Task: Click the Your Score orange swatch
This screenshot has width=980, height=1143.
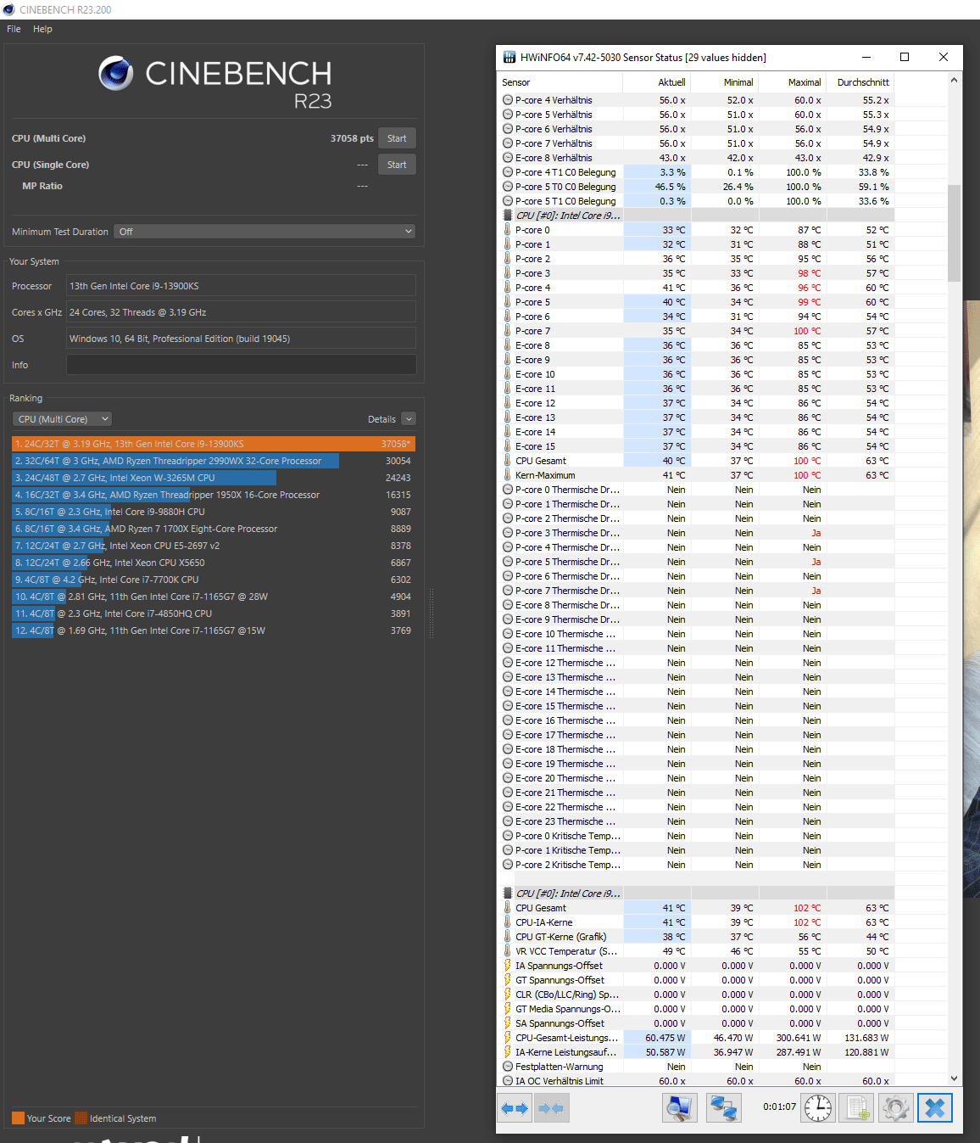Action: pyautogui.click(x=18, y=1118)
